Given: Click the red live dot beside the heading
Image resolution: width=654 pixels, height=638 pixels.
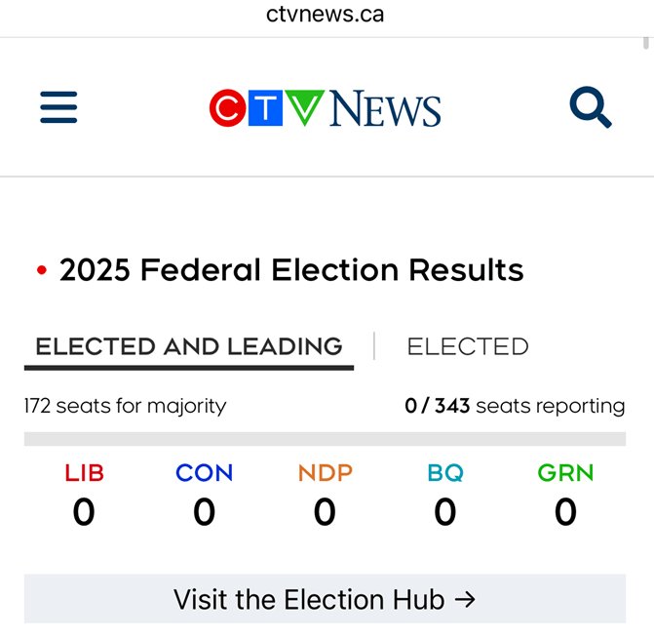Looking at the screenshot, I should 42,270.
